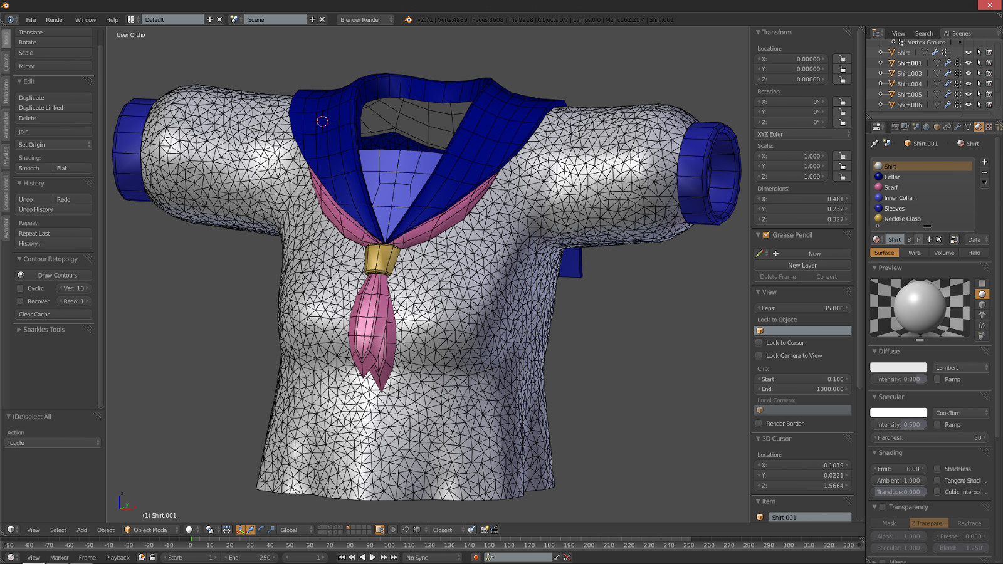Expand the Sparkles Tools panel
The width and height of the screenshot is (1003, 564).
(x=19, y=330)
